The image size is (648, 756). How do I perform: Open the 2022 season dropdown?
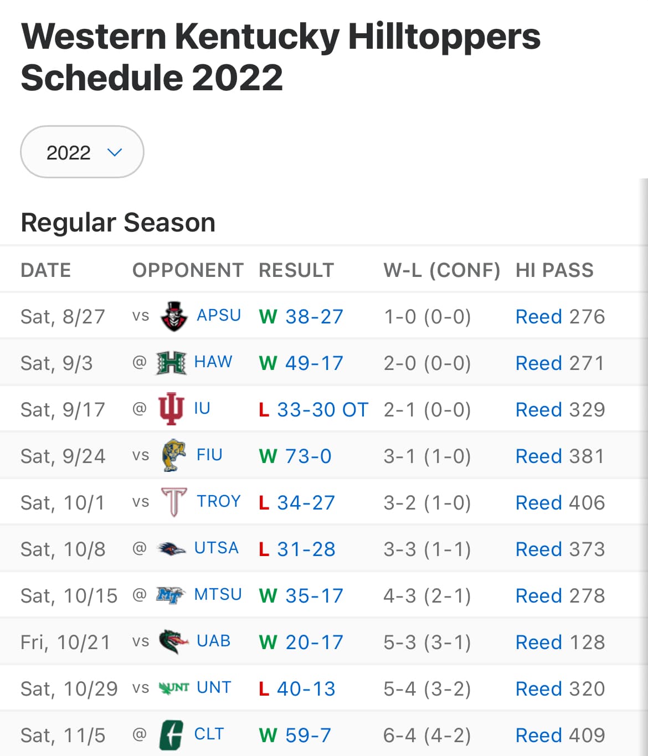click(82, 152)
